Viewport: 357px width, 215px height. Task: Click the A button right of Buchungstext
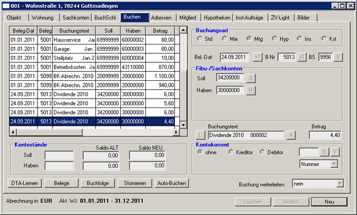pos(291,135)
